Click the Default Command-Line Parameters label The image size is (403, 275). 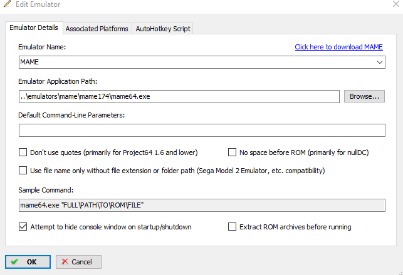71,115
